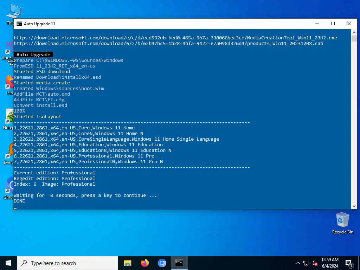The width and height of the screenshot is (360, 270).
Task: Launch Firefox from the taskbar
Action: (144, 263)
